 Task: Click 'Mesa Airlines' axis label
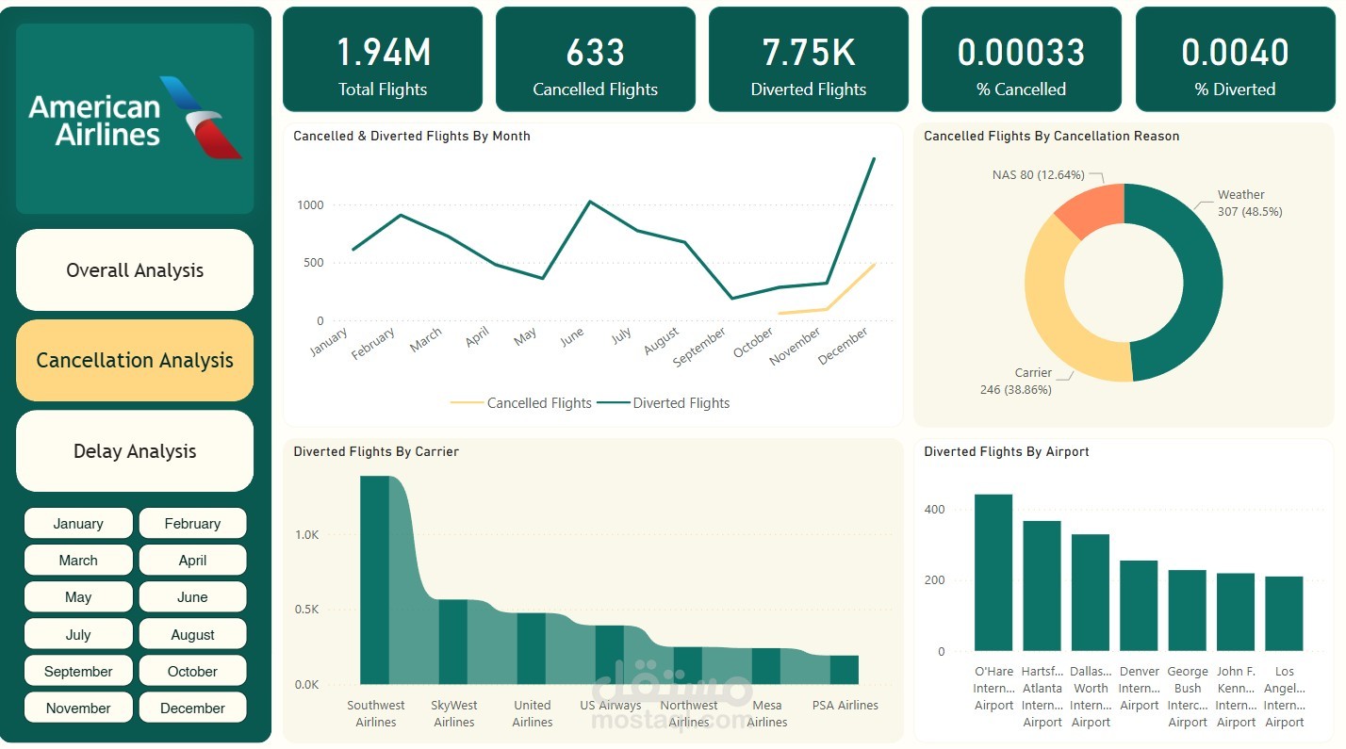767,713
